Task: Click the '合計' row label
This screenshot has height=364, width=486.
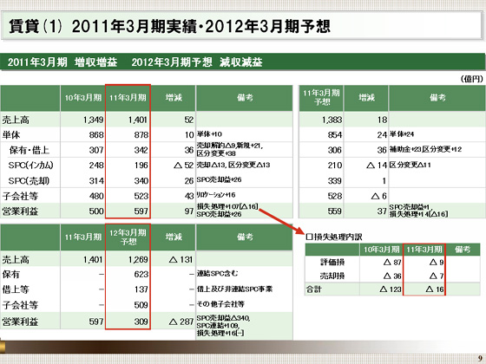Action: click(314, 289)
